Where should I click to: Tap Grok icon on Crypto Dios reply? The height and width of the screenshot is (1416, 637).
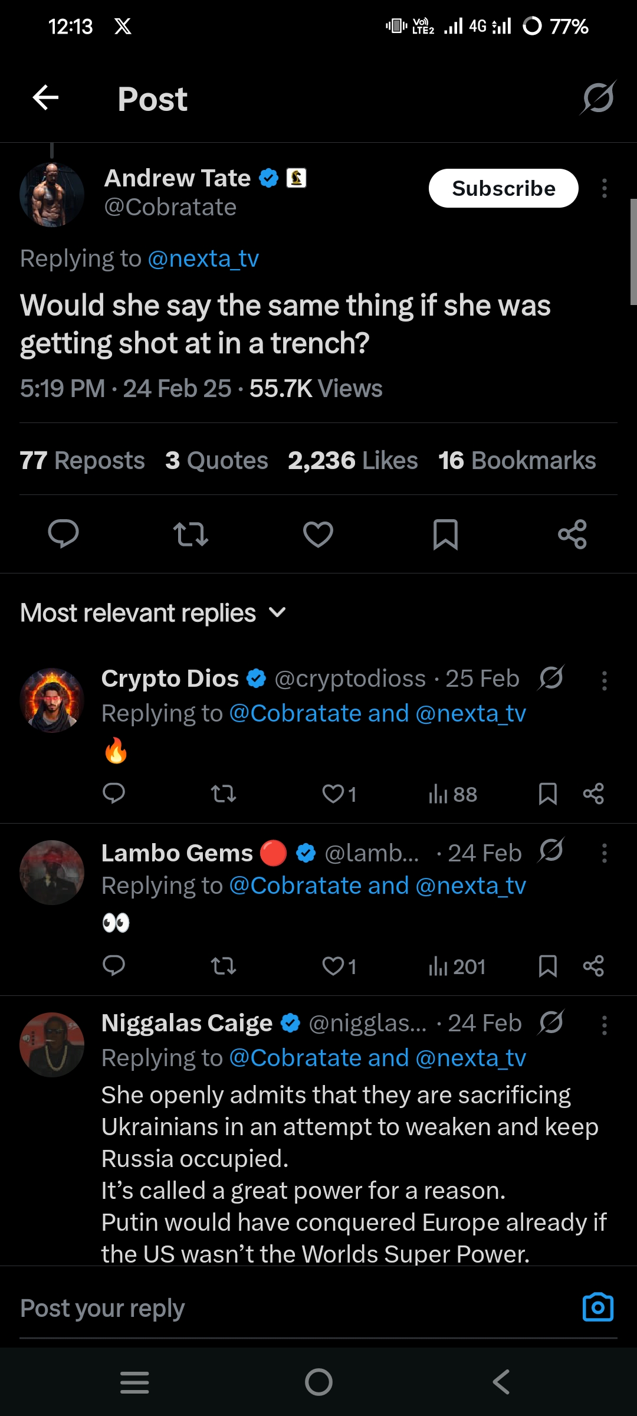(551, 678)
